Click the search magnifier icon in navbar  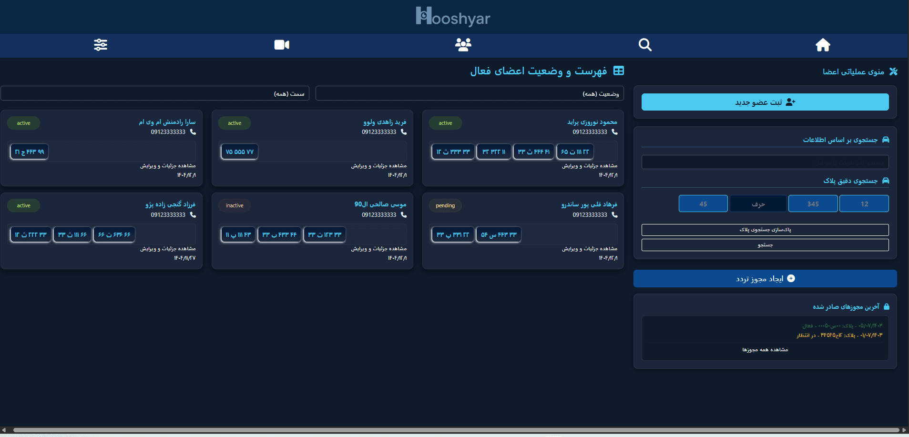645,45
